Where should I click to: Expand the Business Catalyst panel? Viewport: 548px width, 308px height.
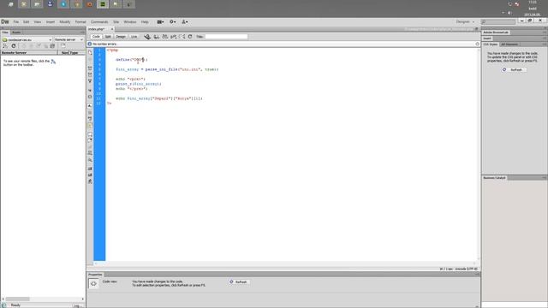494,178
